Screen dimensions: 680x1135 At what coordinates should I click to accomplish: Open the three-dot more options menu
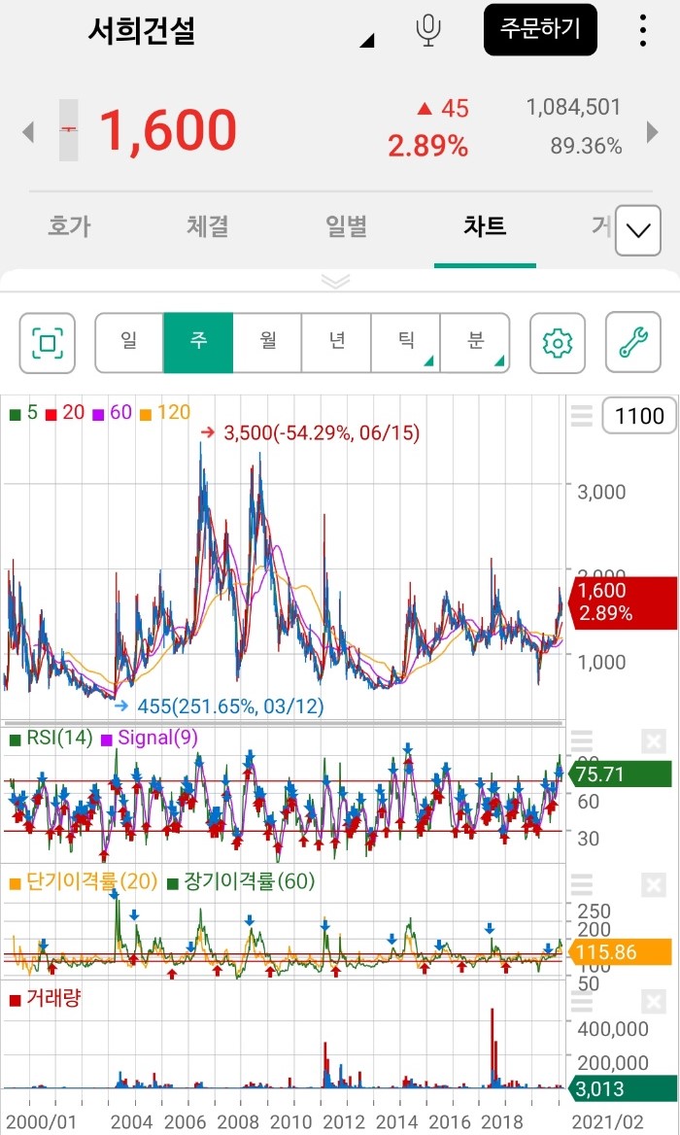[642, 30]
